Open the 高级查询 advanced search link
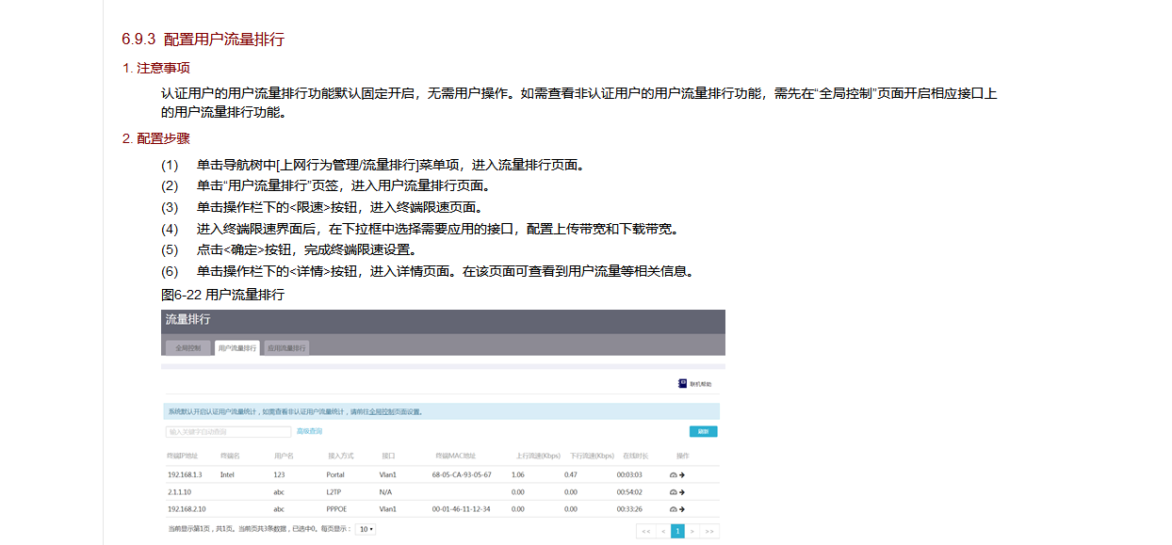Viewport: 1172px width, 545px height. [x=309, y=431]
